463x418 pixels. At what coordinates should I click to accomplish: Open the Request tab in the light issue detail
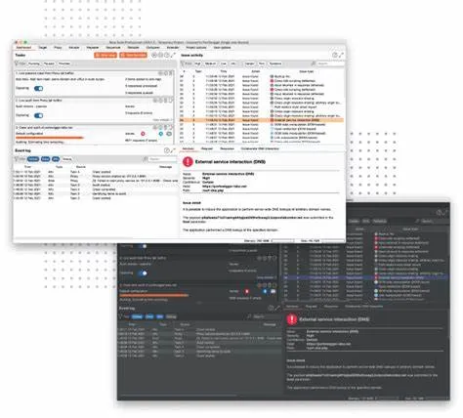207,148
